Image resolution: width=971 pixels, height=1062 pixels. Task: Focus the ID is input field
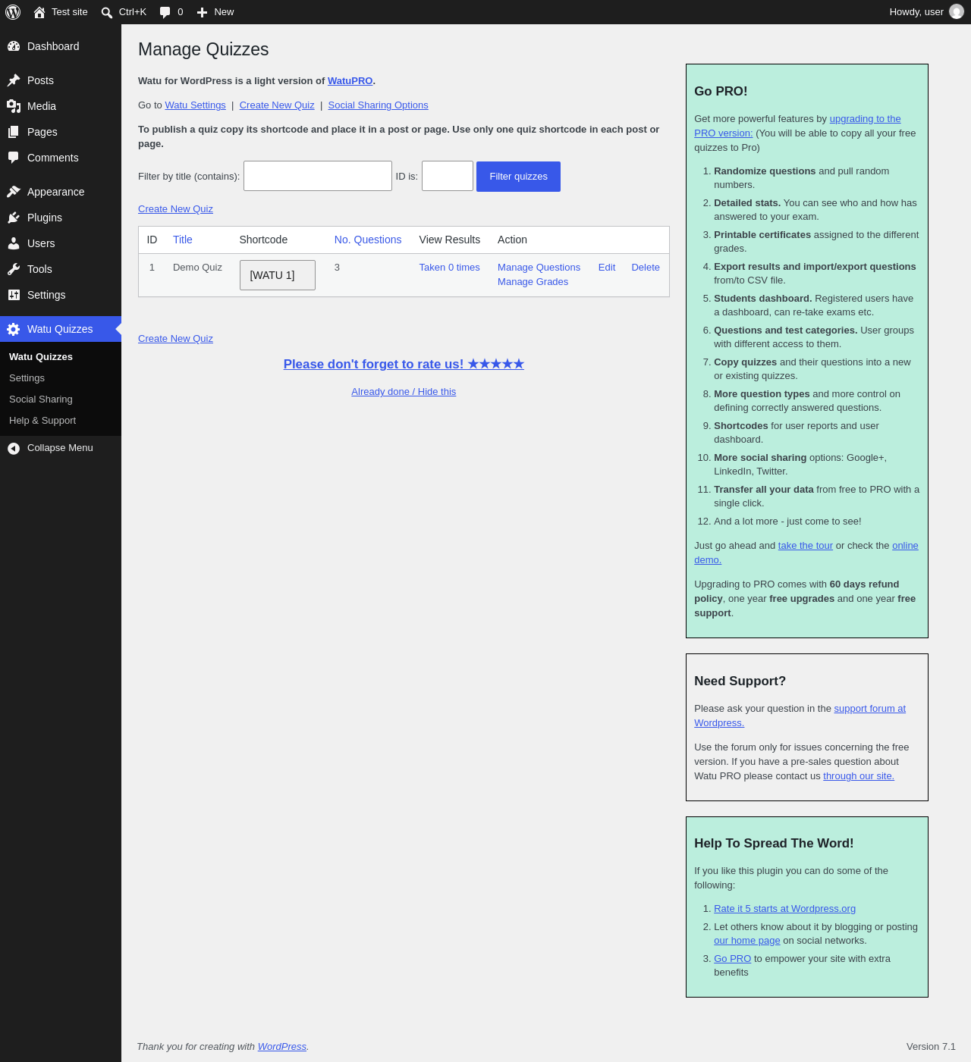point(448,176)
